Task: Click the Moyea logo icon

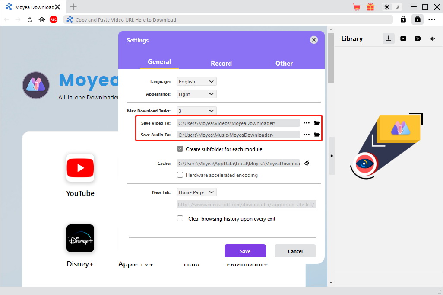Action: (36, 85)
